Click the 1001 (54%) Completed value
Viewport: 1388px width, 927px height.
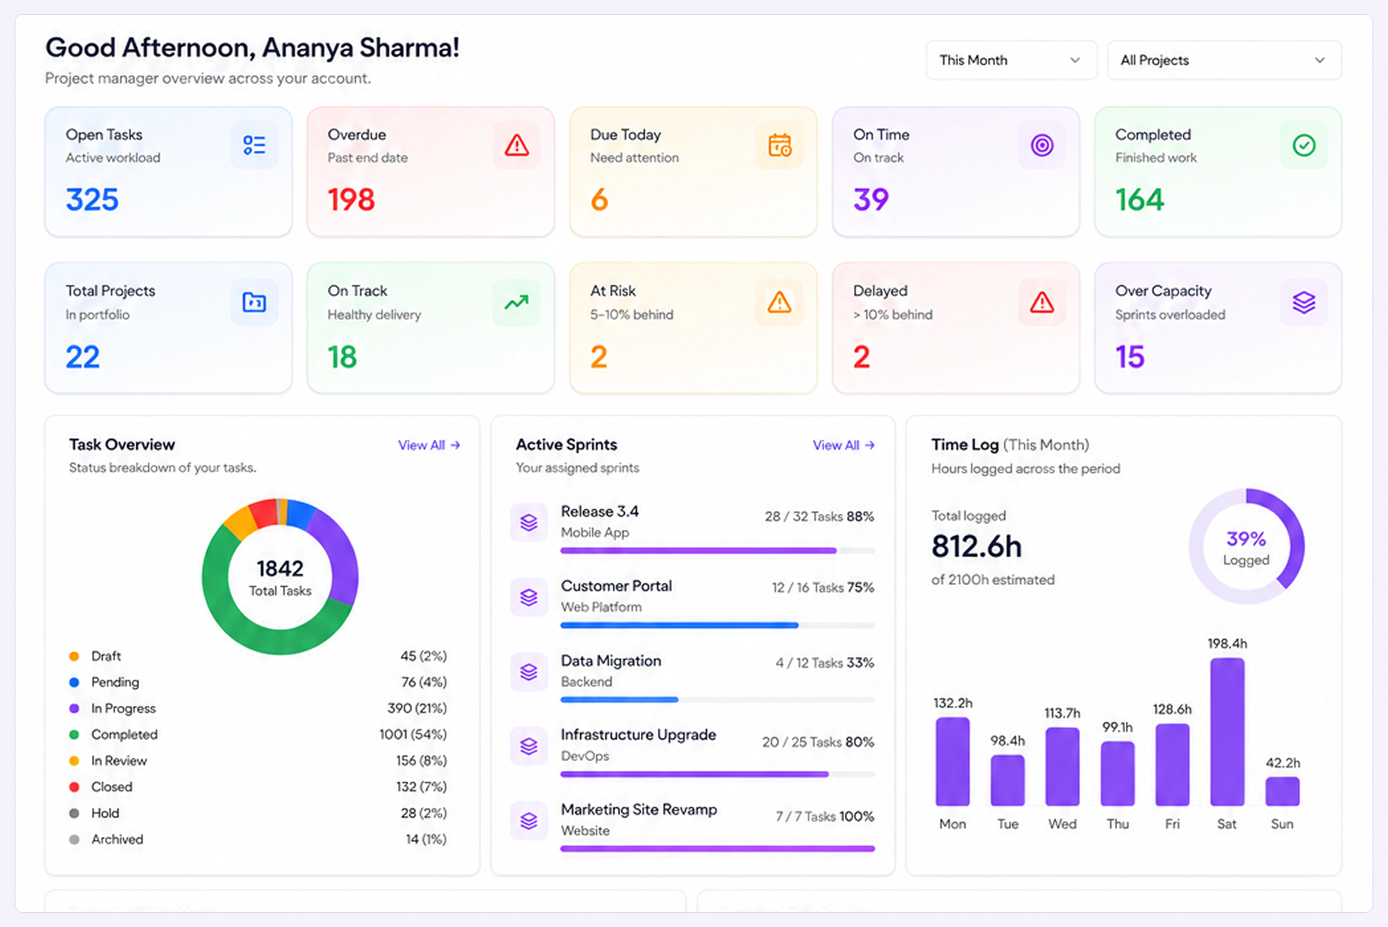(x=413, y=734)
